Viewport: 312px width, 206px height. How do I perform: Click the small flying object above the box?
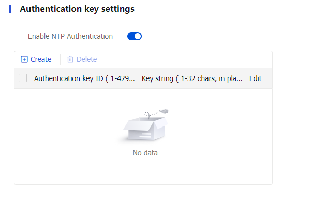tap(164, 112)
